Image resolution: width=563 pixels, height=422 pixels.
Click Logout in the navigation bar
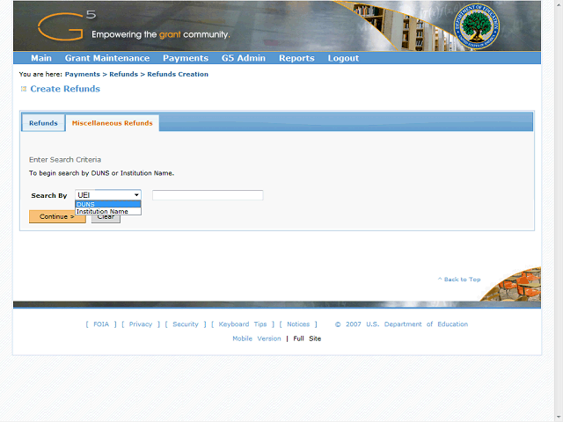tap(343, 58)
